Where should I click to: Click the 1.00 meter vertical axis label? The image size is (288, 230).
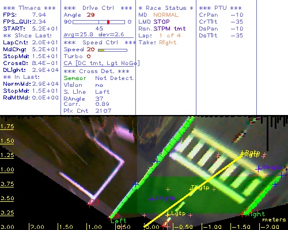[7, 170]
